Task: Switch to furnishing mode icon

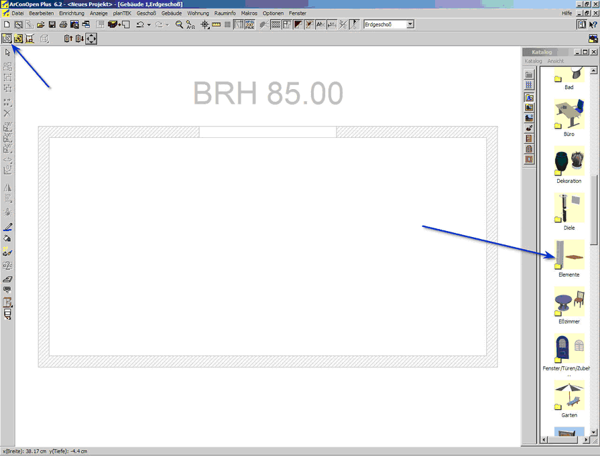Action: tap(19, 38)
